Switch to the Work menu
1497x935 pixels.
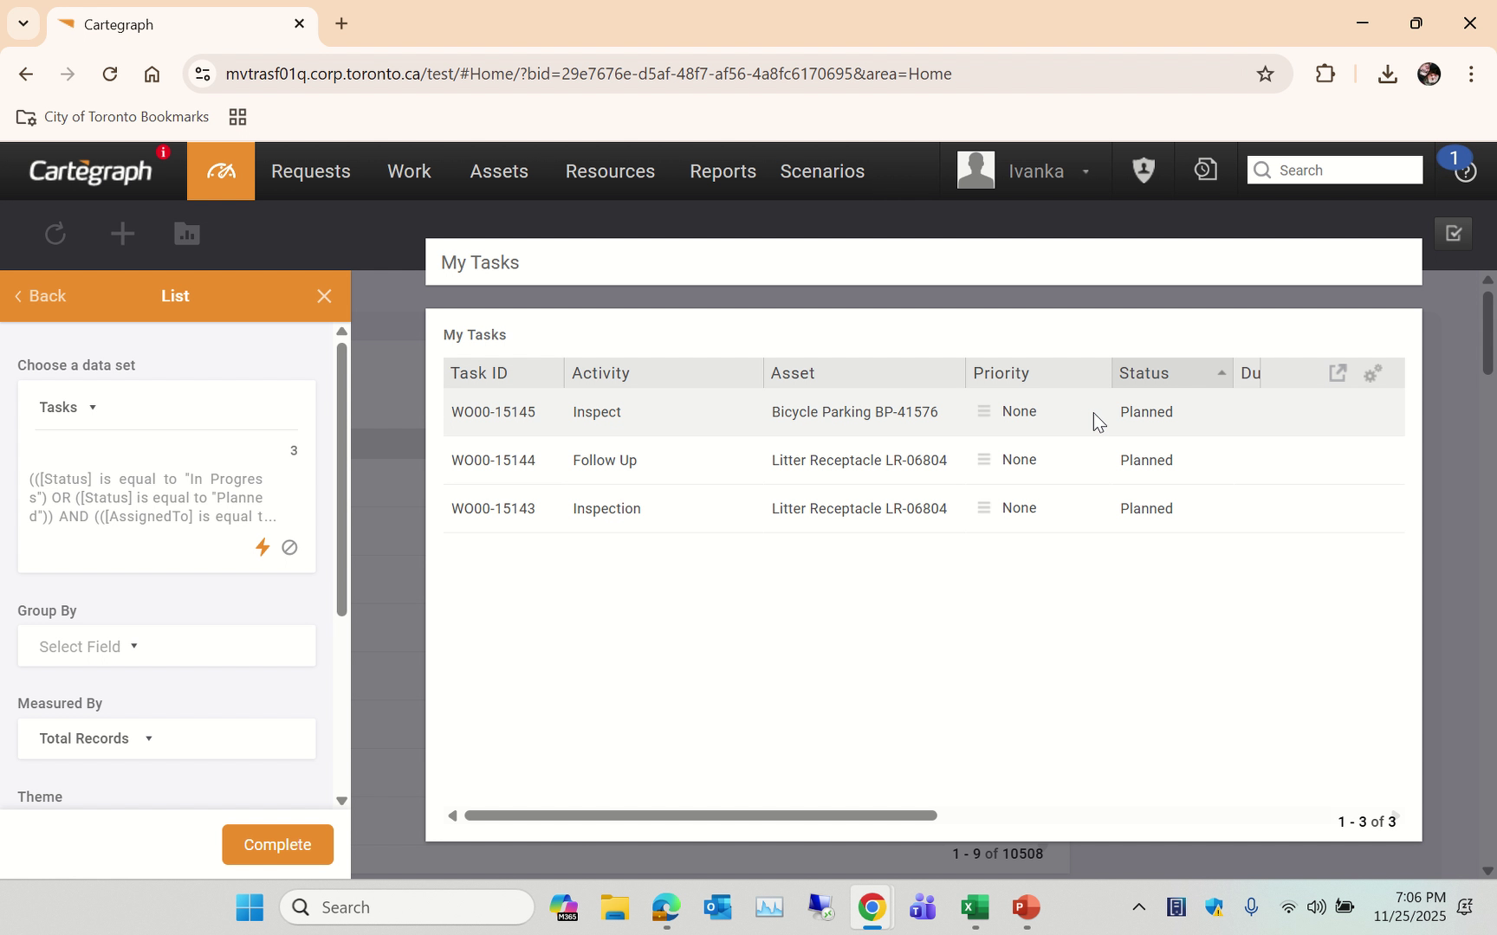coord(408,171)
